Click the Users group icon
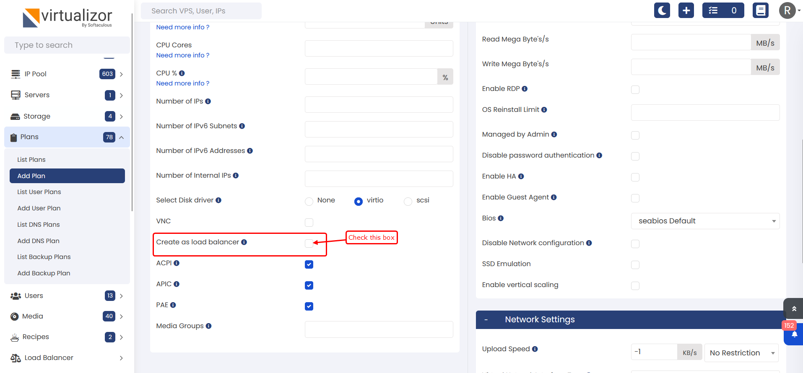 coord(16,296)
